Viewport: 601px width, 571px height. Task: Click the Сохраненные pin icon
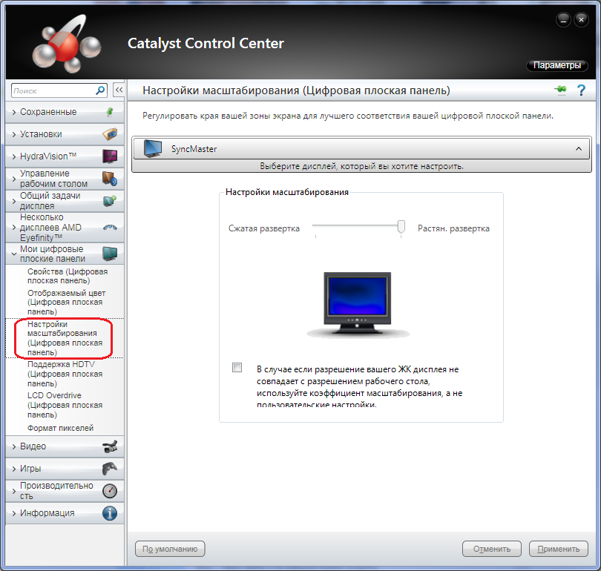click(x=110, y=112)
